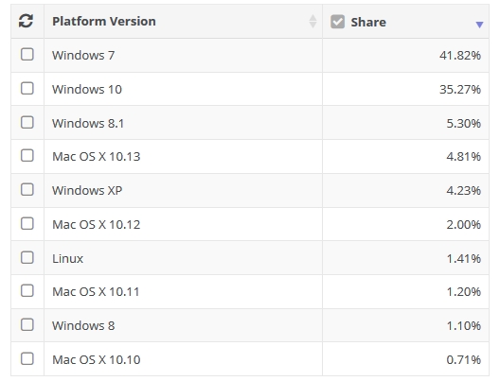The width and height of the screenshot is (500, 381).
Task: Click the Share column header label
Action: [x=368, y=23]
